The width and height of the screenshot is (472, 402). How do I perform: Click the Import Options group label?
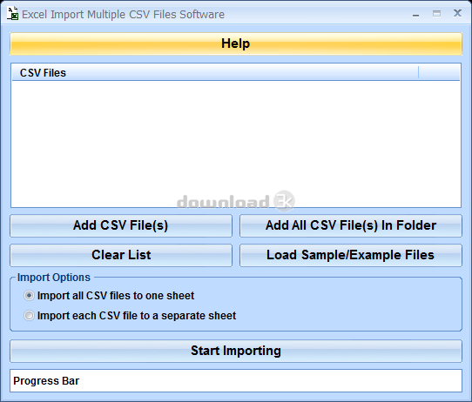[x=54, y=278]
